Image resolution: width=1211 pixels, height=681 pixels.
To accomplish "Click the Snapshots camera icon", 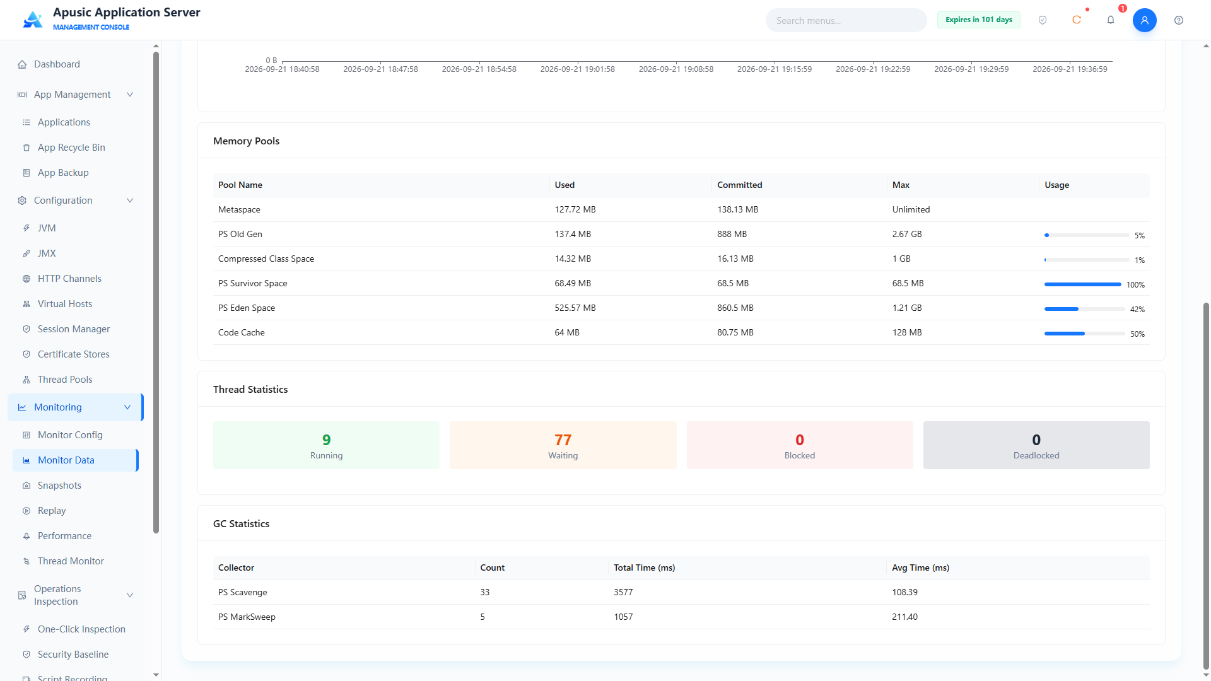I will coord(26,486).
